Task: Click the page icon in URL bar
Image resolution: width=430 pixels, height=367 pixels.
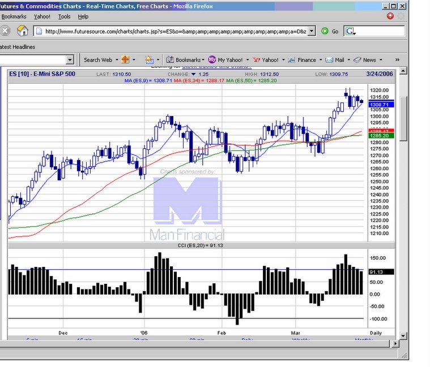Action: coord(39,31)
